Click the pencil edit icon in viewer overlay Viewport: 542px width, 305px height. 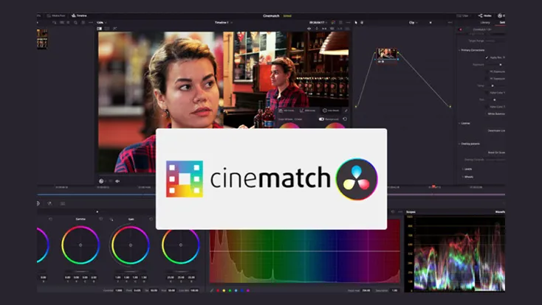pyautogui.click(x=346, y=111)
